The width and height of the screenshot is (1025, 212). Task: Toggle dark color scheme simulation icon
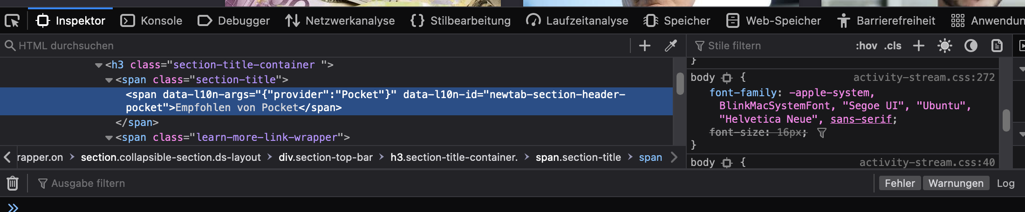[971, 46]
